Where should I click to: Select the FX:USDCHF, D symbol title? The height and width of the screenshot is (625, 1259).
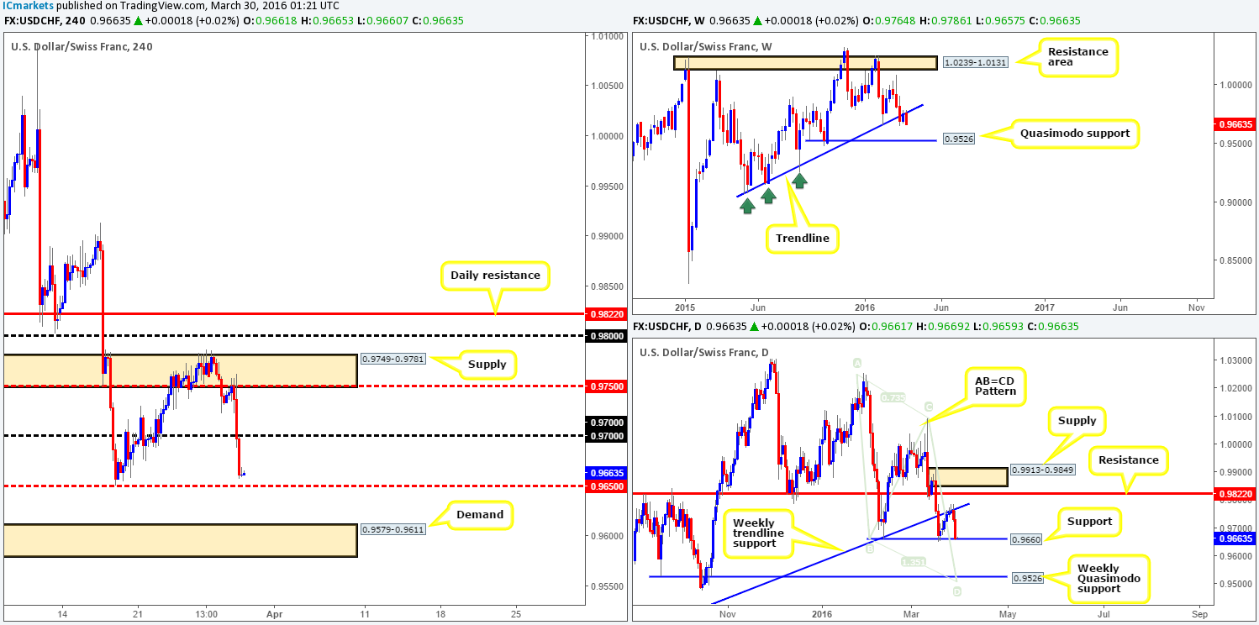pos(667,327)
